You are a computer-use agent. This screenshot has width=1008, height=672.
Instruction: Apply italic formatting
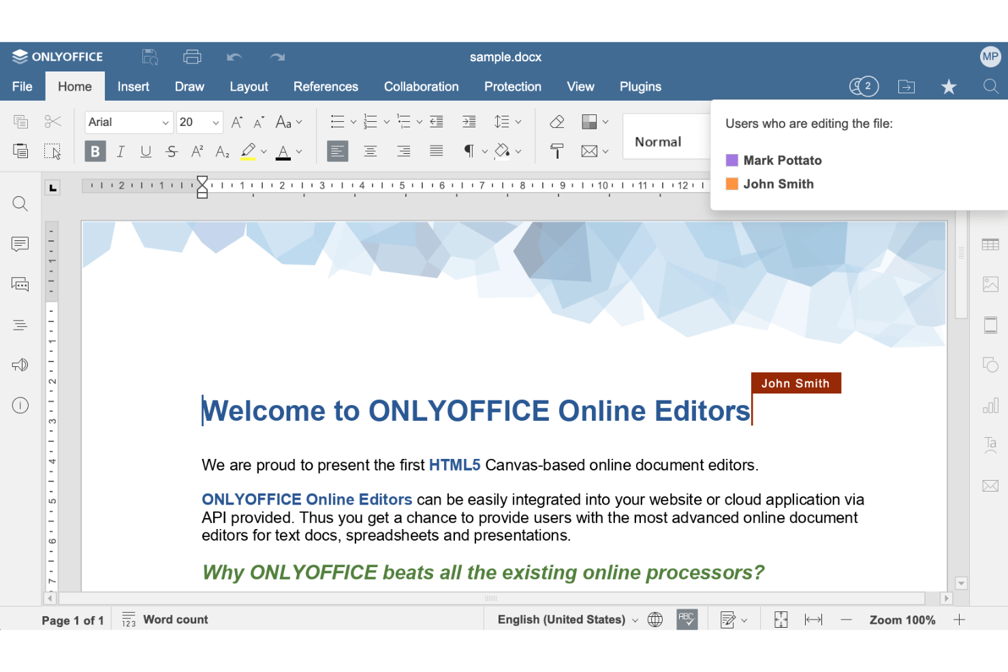121,151
